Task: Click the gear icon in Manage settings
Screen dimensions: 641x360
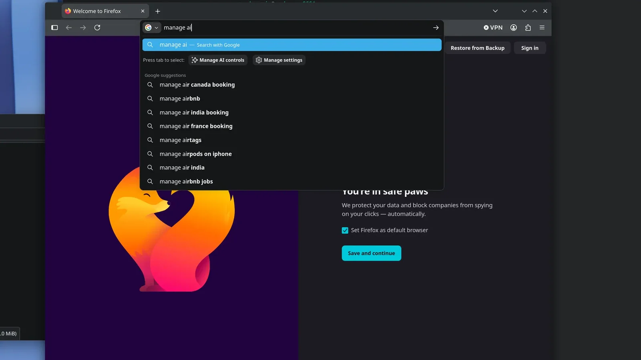Action: click(259, 60)
